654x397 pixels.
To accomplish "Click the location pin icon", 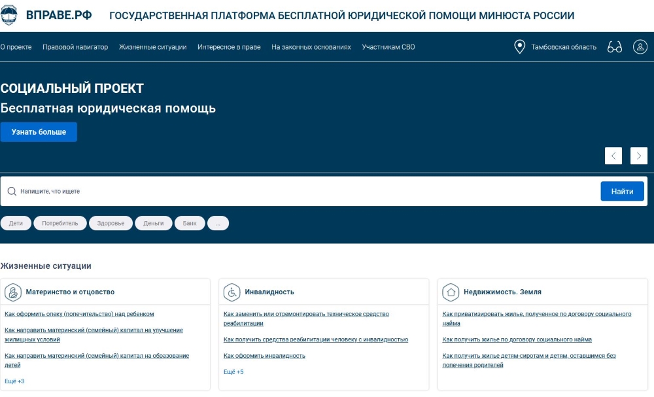I will pos(520,47).
